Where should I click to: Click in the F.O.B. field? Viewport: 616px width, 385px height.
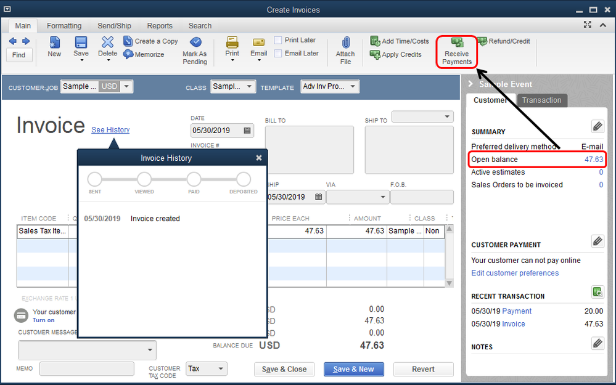pyautogui.click(x=422, y=197)
